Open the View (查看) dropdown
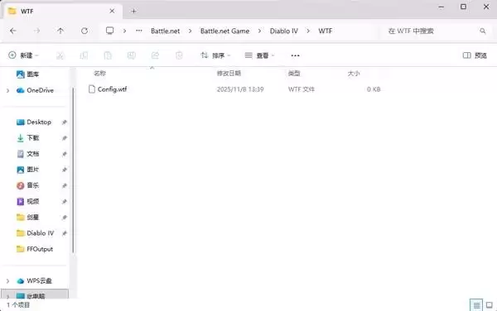497x311 pixels. point(259,55)
